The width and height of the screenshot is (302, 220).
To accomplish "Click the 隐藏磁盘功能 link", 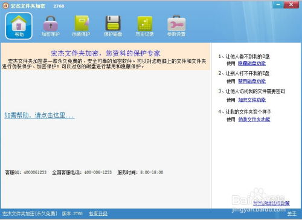I will 252,63.
